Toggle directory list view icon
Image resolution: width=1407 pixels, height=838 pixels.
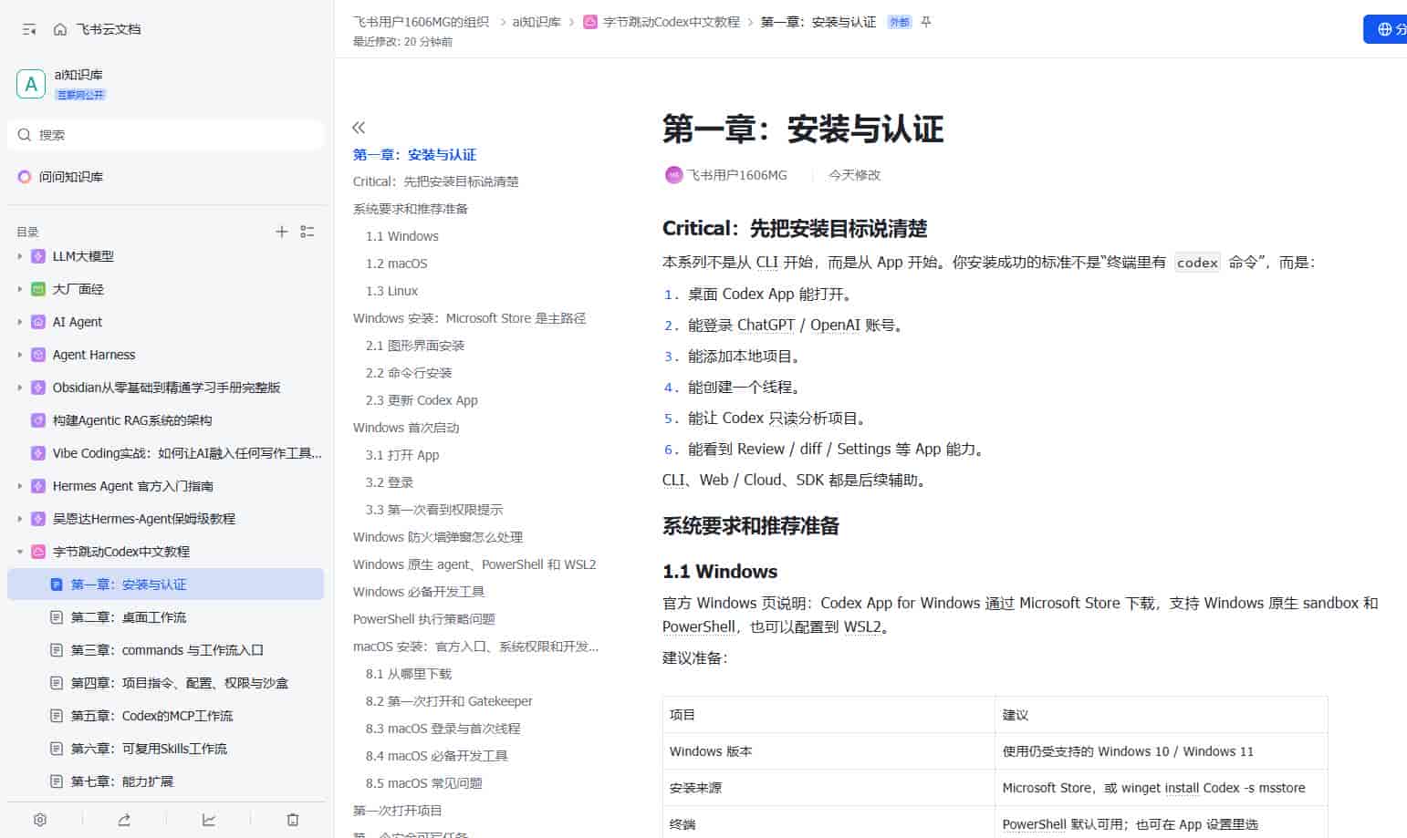pyautogui.click(x=307, y=232)
